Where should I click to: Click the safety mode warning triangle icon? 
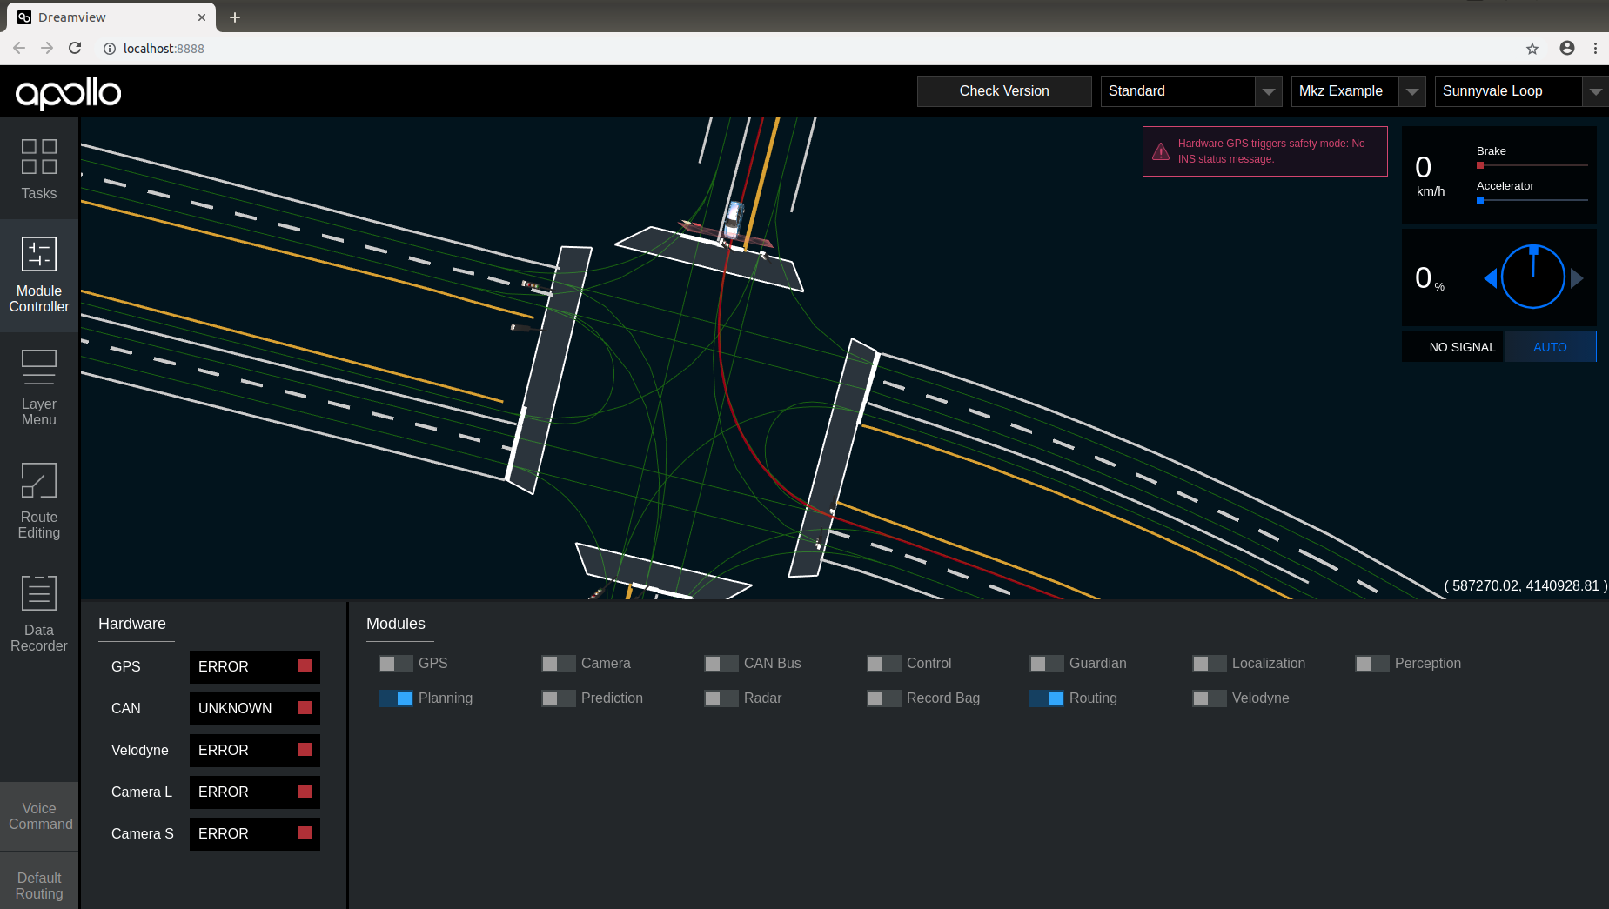click(x=1161, y=151)
